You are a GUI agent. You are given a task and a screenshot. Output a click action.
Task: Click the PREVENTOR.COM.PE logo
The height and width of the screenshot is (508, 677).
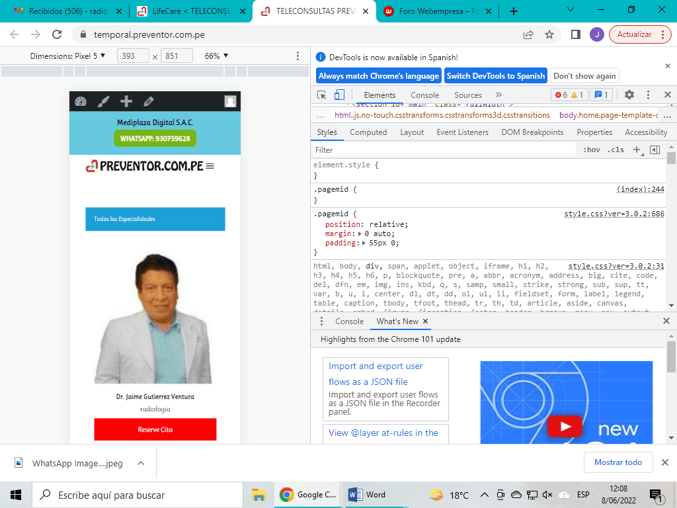(144, 166)
